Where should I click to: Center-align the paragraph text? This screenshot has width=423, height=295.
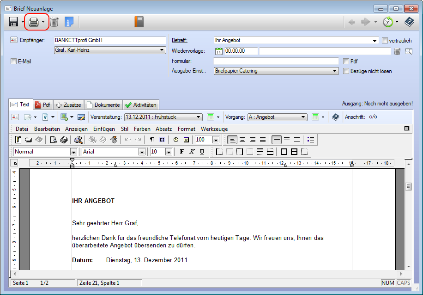tap(242, 140)
